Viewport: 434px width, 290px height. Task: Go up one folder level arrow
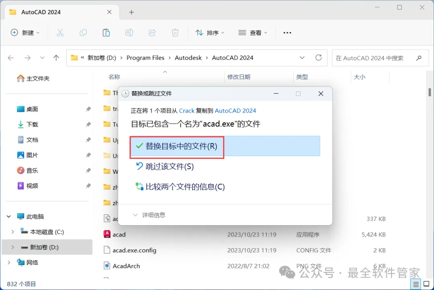[x=56, y=58]
